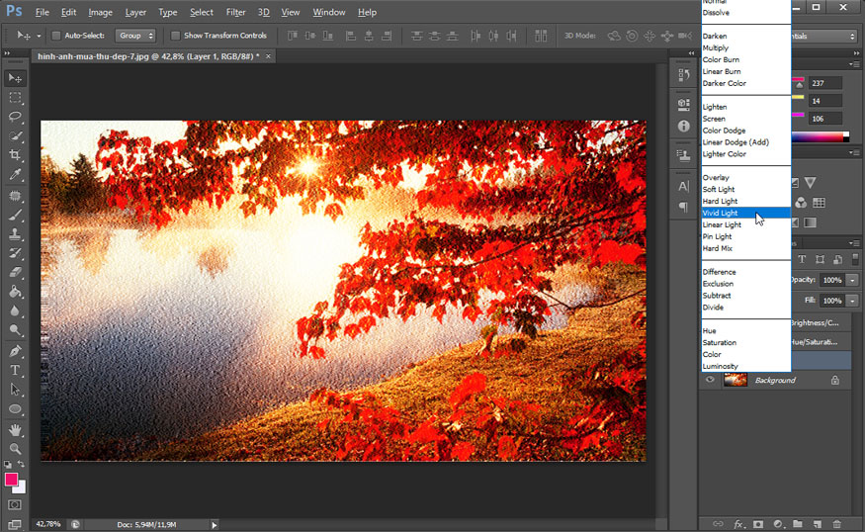Close the hinh-anh-mua-thu-dep-7.jpg document tab
The image size is (865, 532).
coord(268,56)
